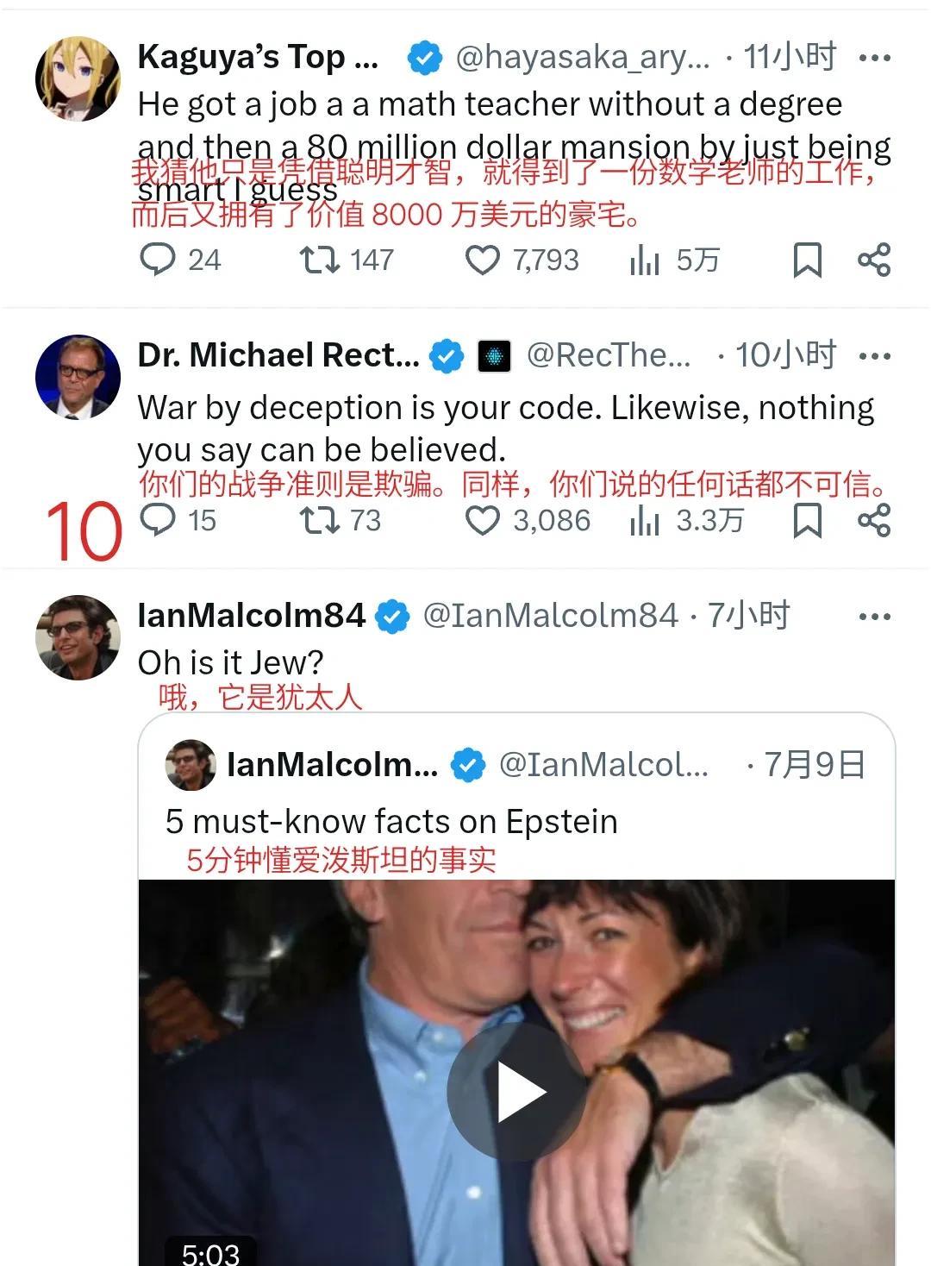Share the War by deception tweet
Viewport: 931px width, 1266px height.
[x=874, y=520]
